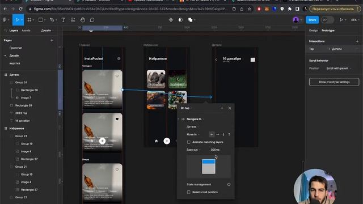Select the Move tool

[x=17, y=20]
